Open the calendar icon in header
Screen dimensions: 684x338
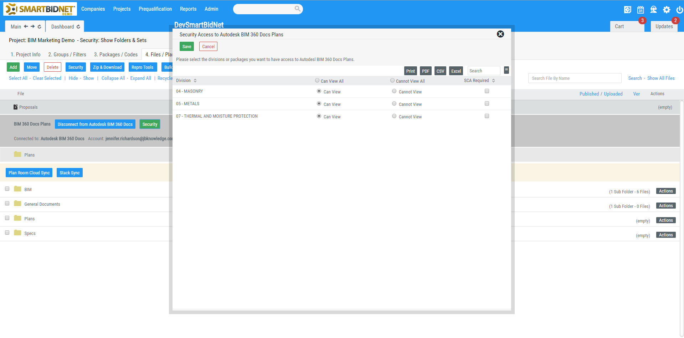[641, 10]
